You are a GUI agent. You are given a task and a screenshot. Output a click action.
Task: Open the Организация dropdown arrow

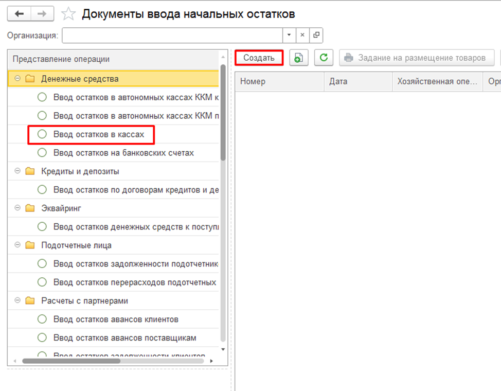pyautogui.click(x=289, y=35)
